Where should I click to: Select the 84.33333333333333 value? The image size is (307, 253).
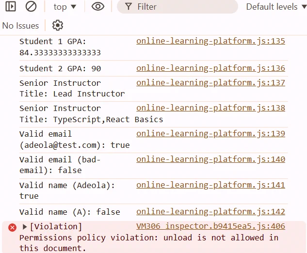click(60, 53)
